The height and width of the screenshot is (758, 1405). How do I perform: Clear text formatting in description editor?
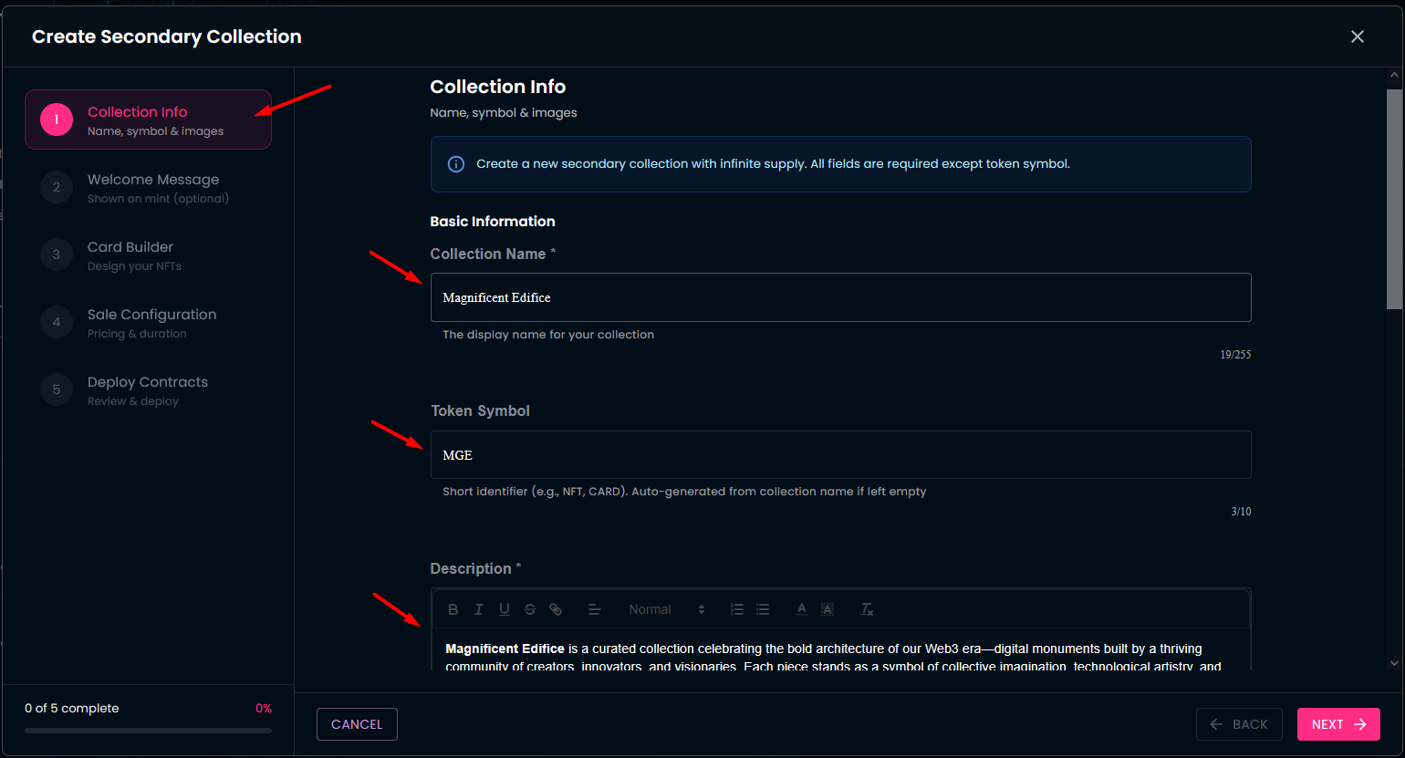[x=867, y=609]
